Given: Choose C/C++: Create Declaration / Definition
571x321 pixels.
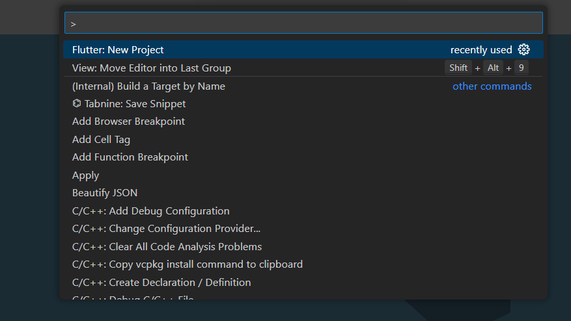Looking at the screenshot, I should pos(161,283).
